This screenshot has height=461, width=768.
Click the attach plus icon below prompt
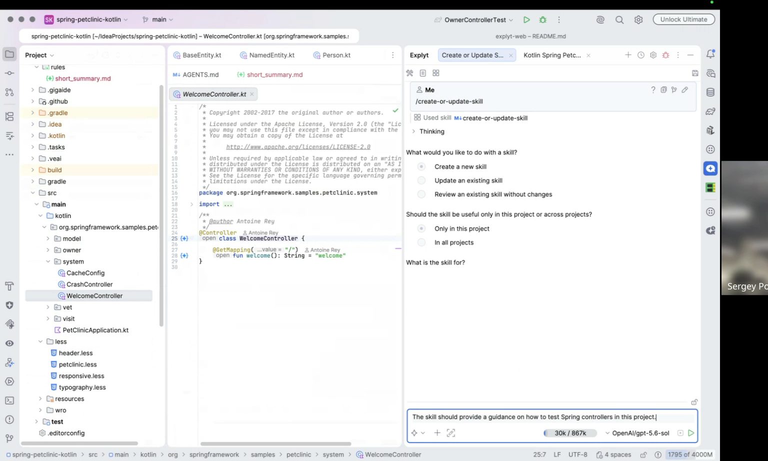point(437,433)
